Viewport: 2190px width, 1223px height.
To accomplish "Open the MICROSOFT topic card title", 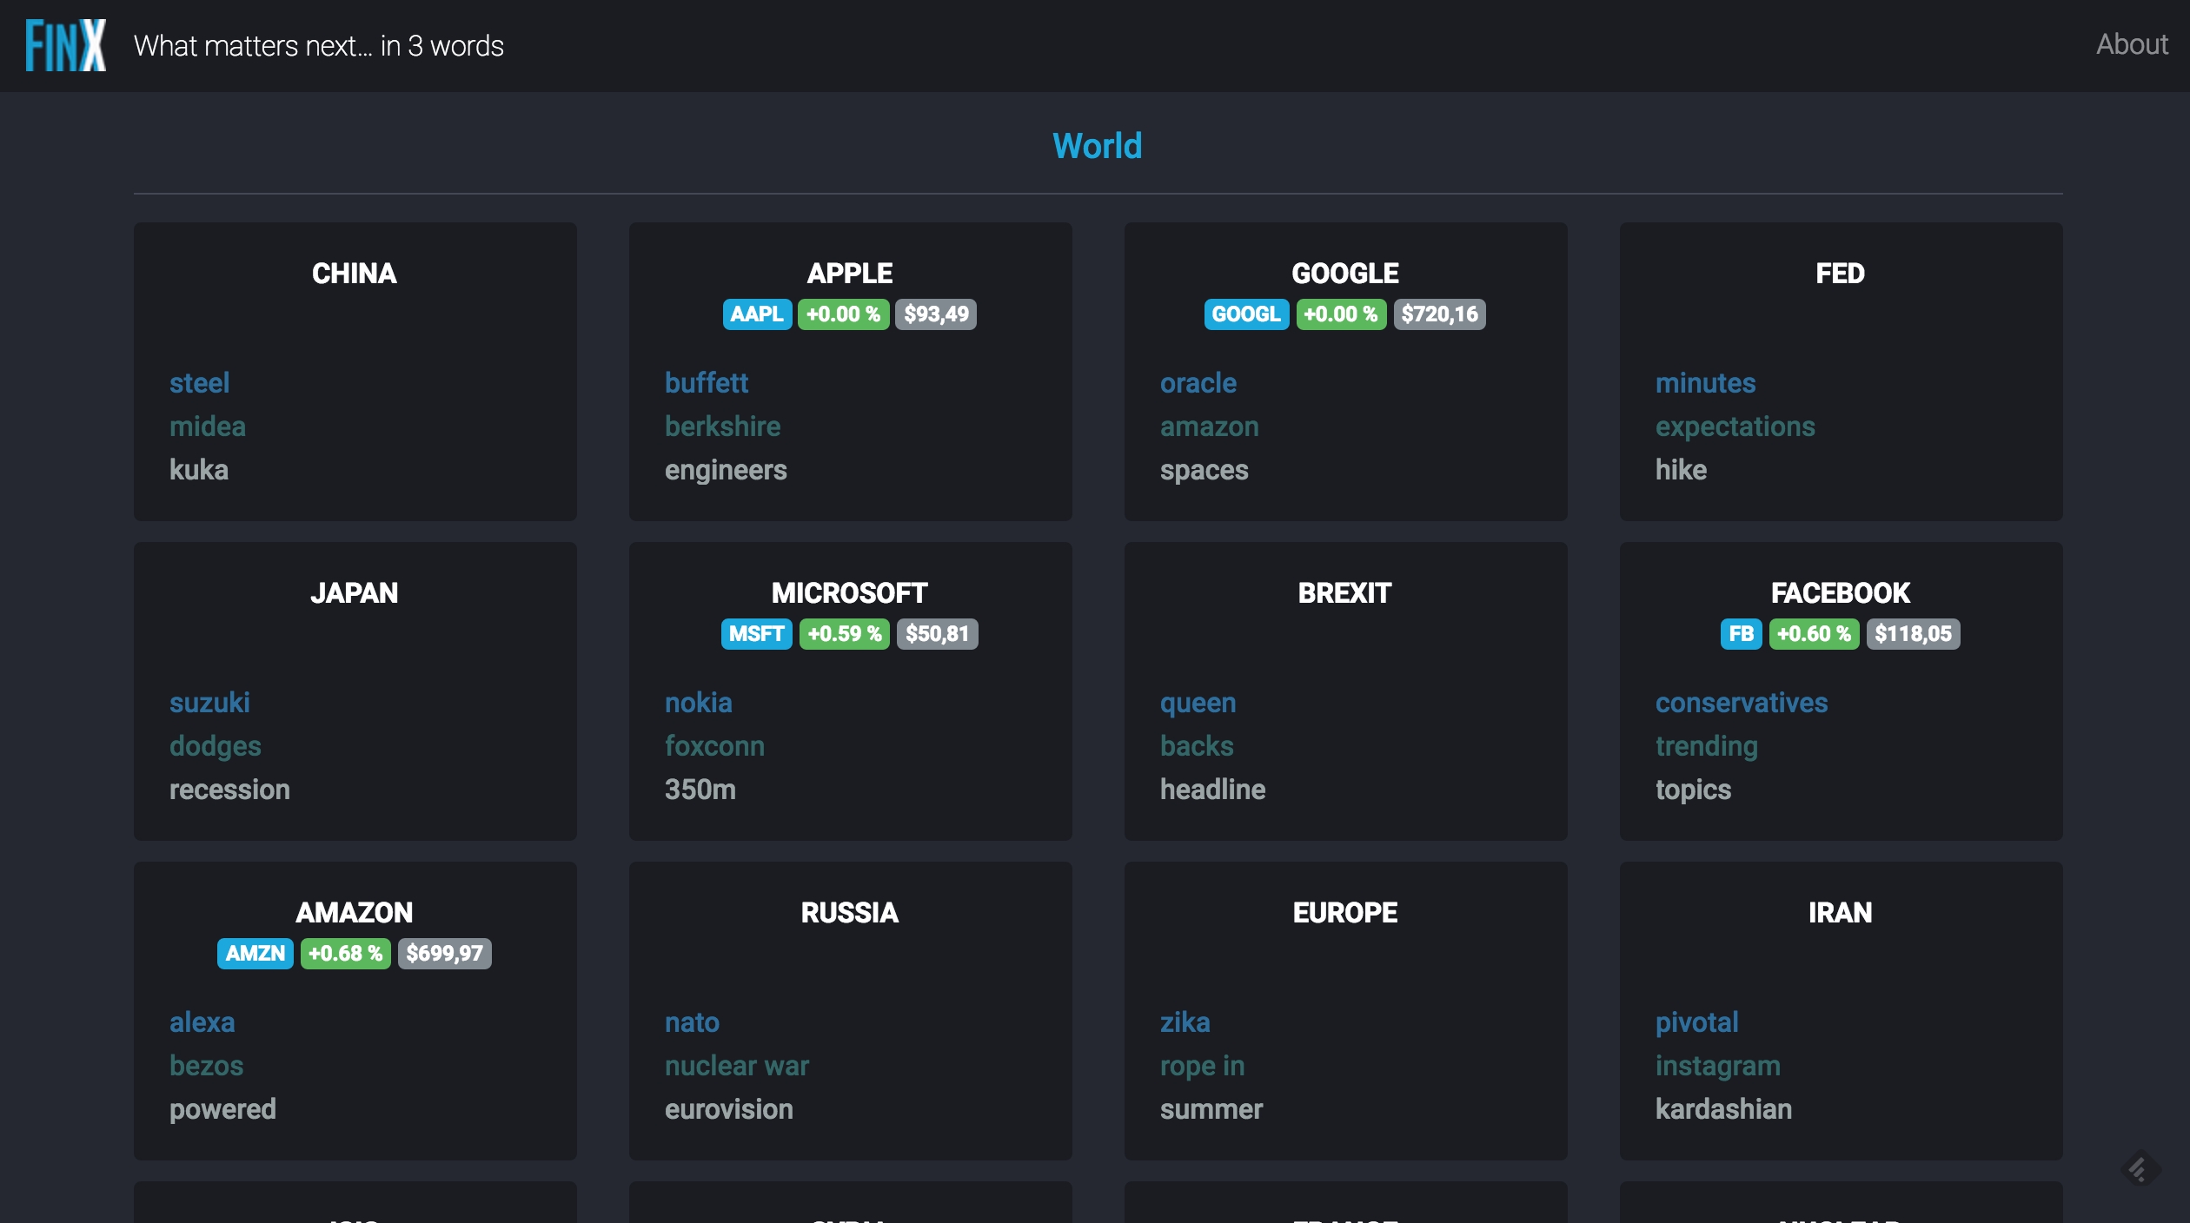I will (x=850, y=593).
